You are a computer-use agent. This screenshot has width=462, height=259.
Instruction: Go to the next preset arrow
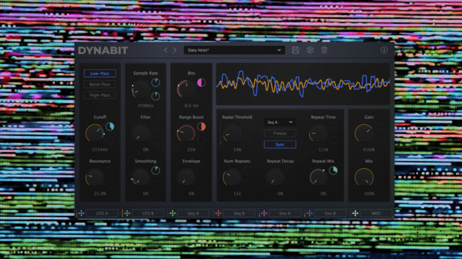click(175, 50)
